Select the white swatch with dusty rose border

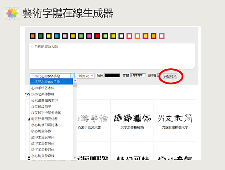coord(162,36)
